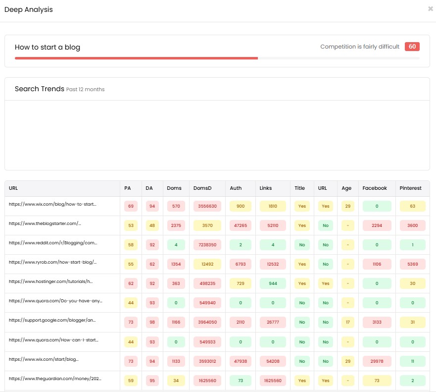Open the quora.com How-can-I-start link
Image resolution: width=436 pixels, height=392 pixels.
coord(53,340)
